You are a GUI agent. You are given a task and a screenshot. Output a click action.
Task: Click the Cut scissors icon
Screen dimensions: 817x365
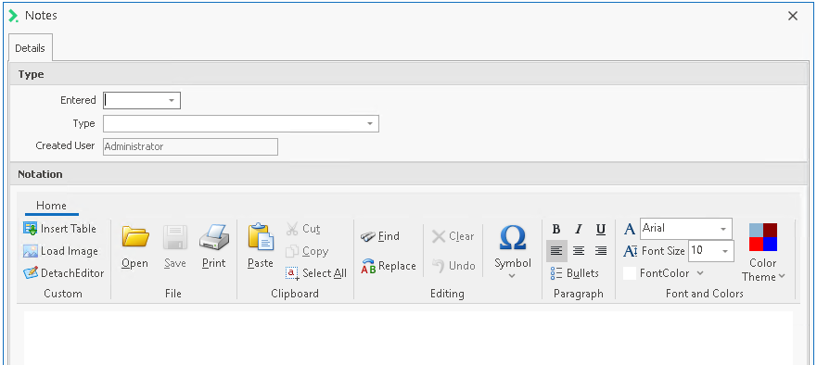(x=292, y=229)
